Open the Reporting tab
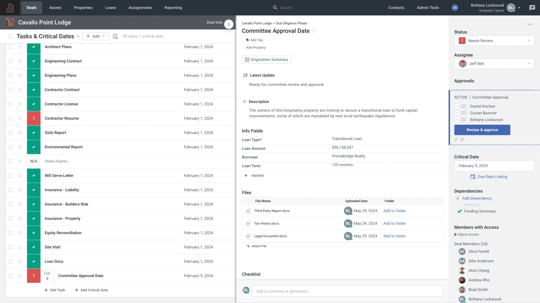The height and width of the screenshot is (303, 540). [173, 8]
